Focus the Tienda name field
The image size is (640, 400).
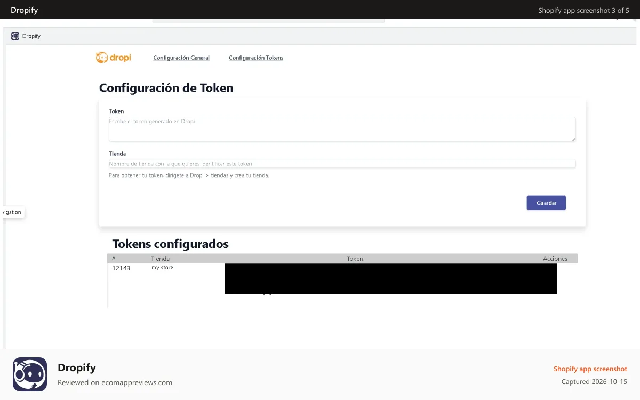click(342, 164)
